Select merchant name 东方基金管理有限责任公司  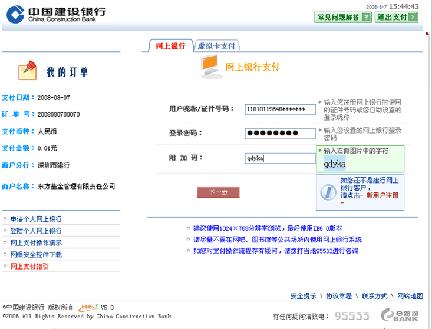(76, 187)
